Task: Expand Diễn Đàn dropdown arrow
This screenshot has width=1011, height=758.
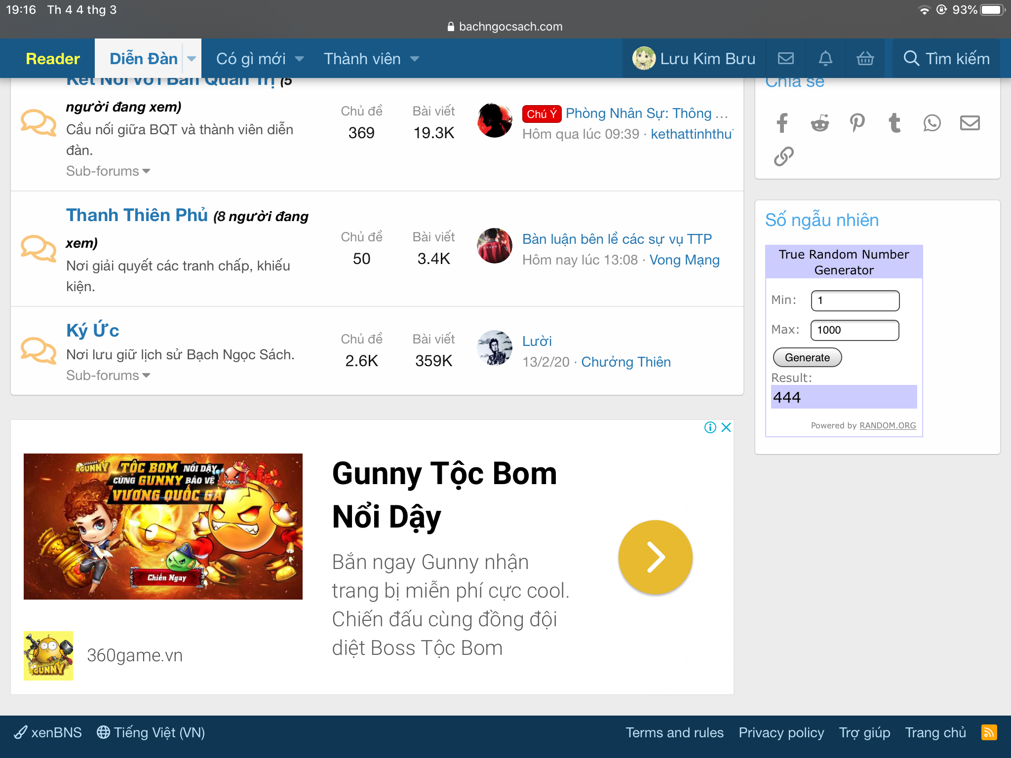Action: pyautogui.click(x=192, y=59)
